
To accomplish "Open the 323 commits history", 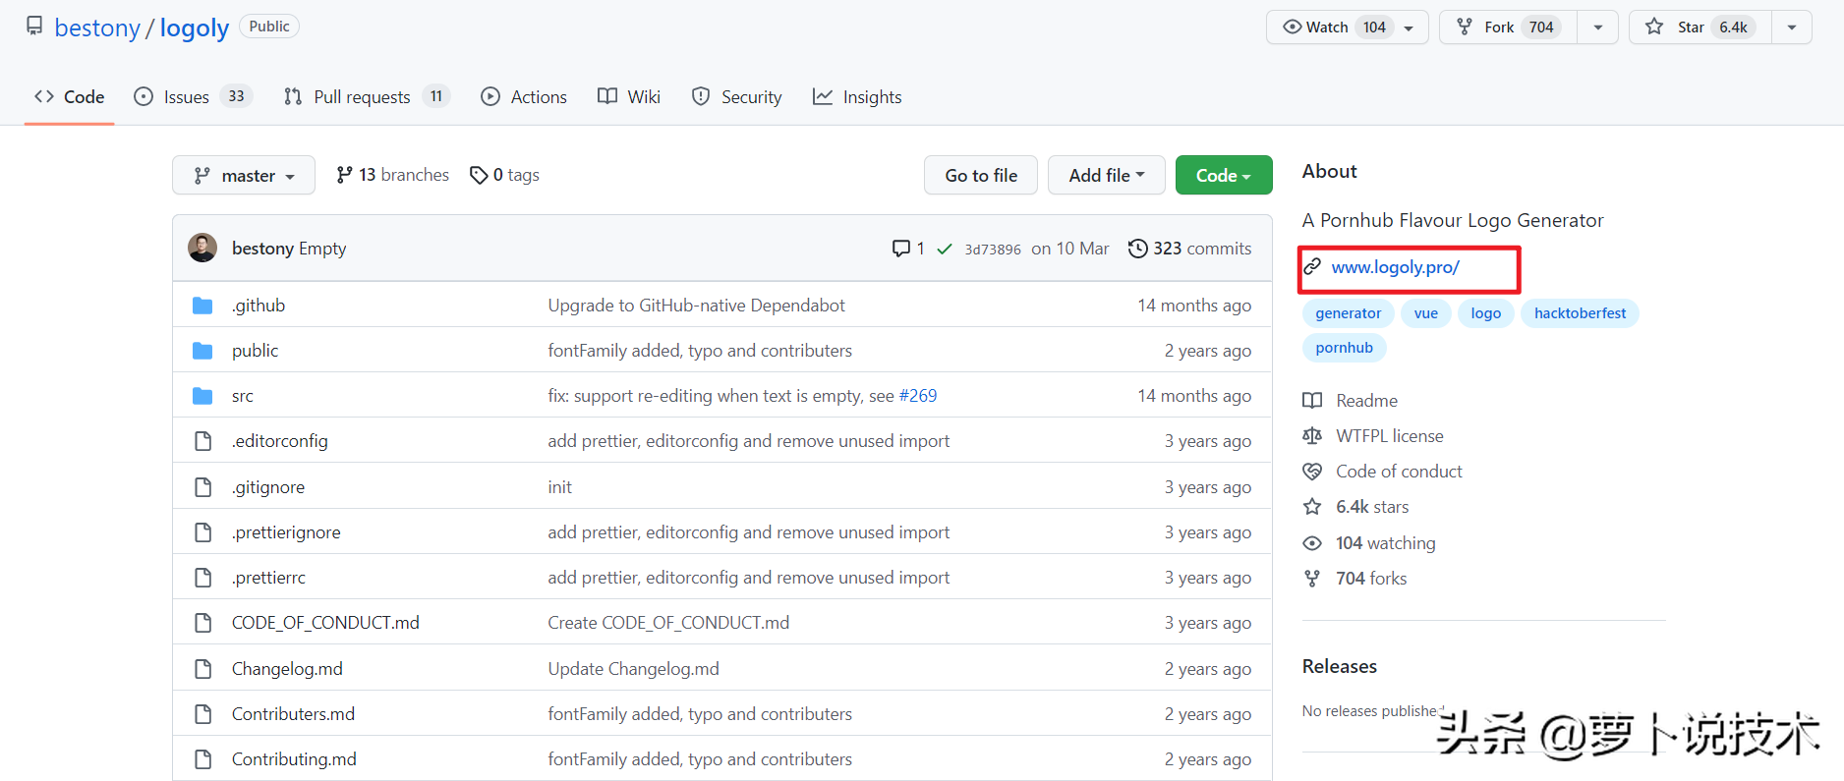I will point(1189,249).
